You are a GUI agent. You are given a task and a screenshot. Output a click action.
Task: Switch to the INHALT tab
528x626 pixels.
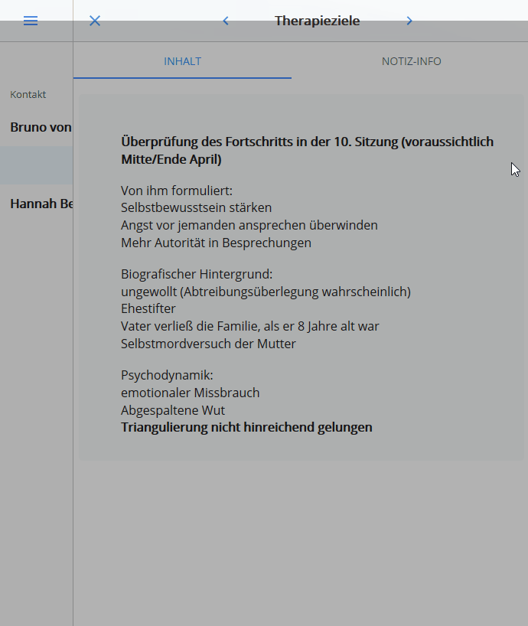(182, 61)
